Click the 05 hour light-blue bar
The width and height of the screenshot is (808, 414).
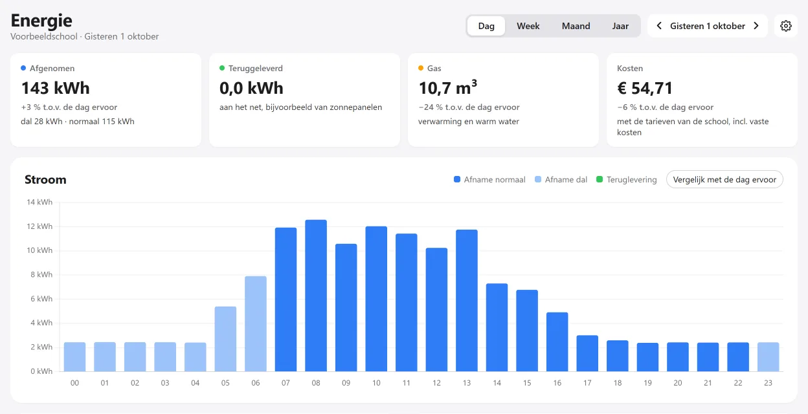pyautogui.click(x=225, y=339)
